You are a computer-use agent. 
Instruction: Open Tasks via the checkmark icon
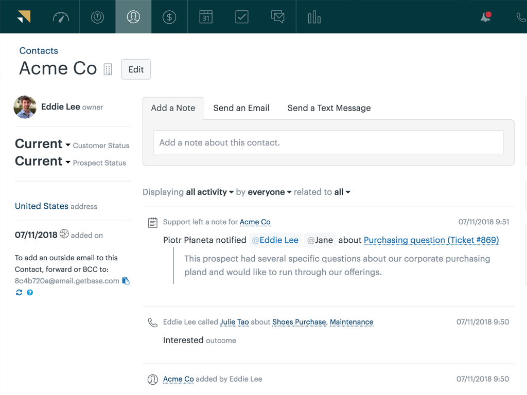coord(241,16)
